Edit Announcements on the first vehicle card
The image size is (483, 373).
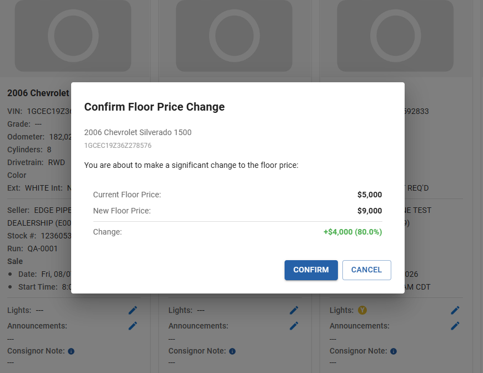point(133,326)
